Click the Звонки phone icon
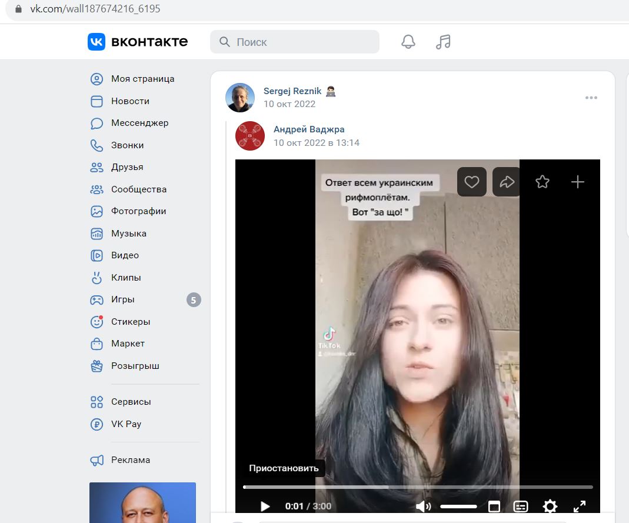This screenshot has height=523, width=629. [x=96, y=145]
